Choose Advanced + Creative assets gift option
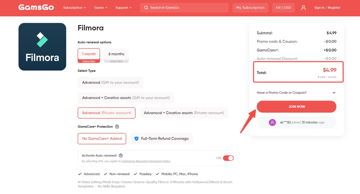 [x=126, y=98]
